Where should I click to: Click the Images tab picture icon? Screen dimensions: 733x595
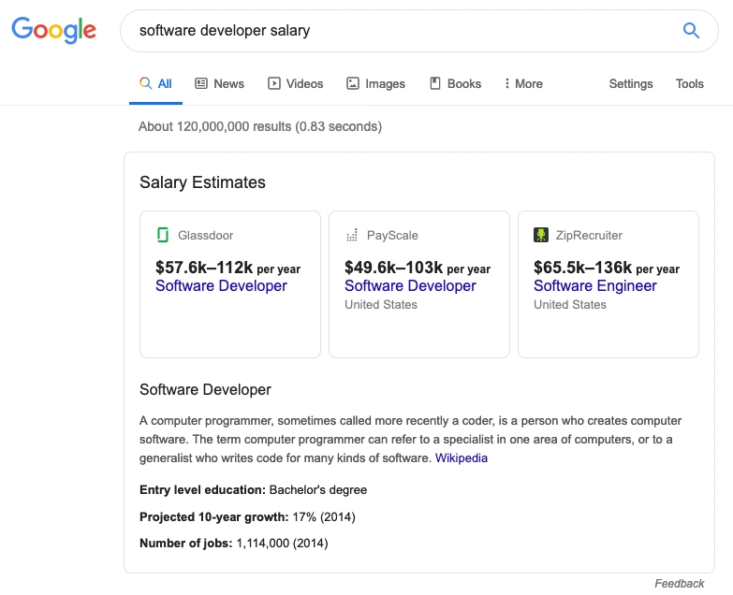coord(353,83)
